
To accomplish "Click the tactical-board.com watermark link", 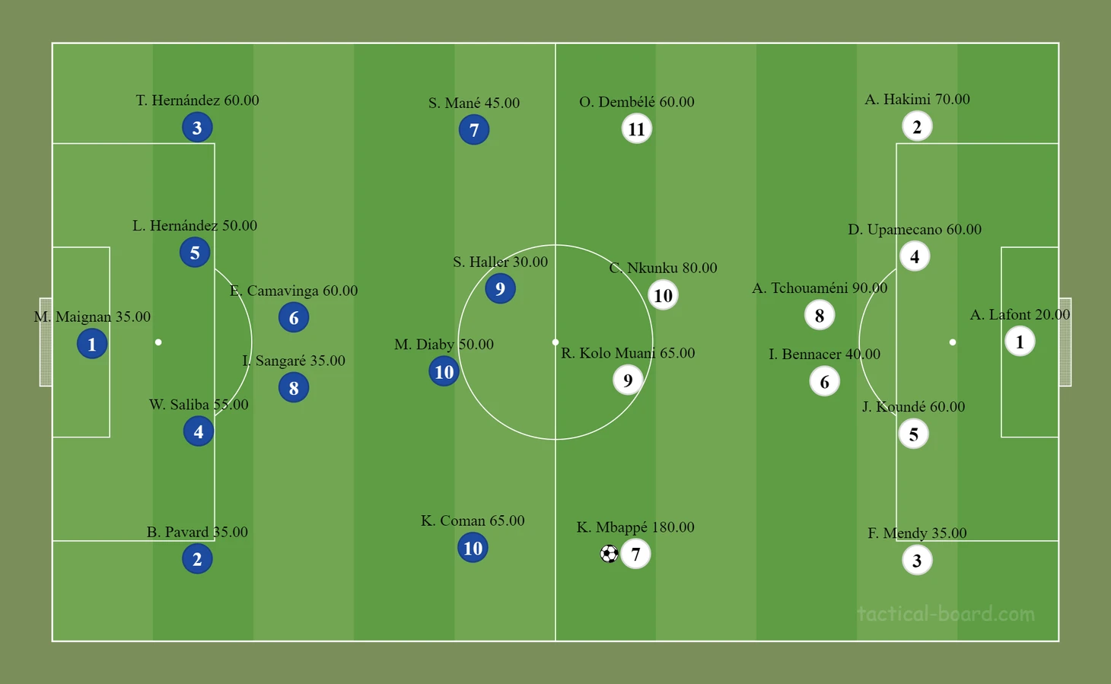I will tap(946, 613).
